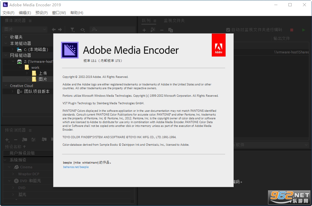Click the remove minus icon in queue

click(x=162, y=30)
